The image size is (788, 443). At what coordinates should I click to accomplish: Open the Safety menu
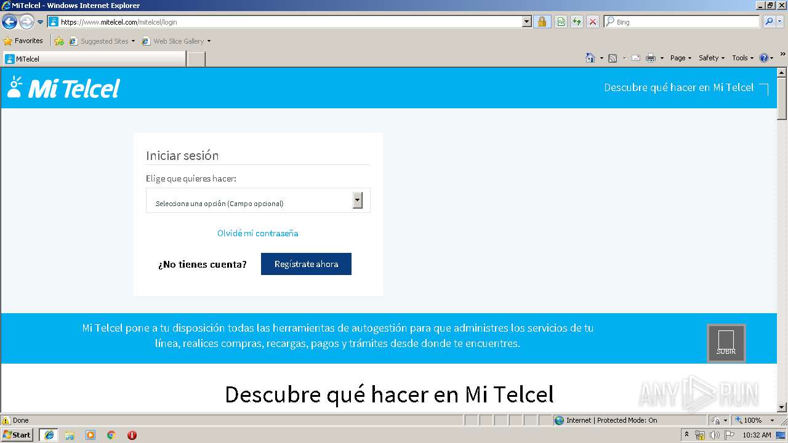(x=712, y=58)
